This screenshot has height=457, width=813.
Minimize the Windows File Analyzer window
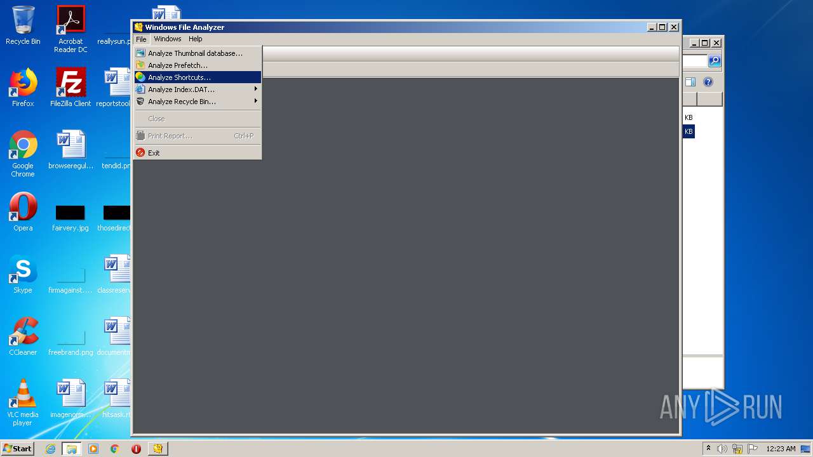tap(652, 27)
